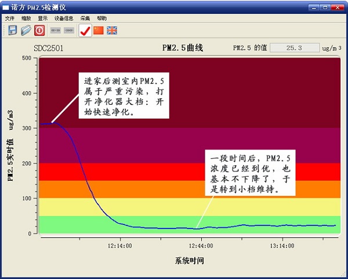The width and height of the screenshot is (348, 279).
Task: Click the open folder toolbar icon
Action: coord(26,30)
